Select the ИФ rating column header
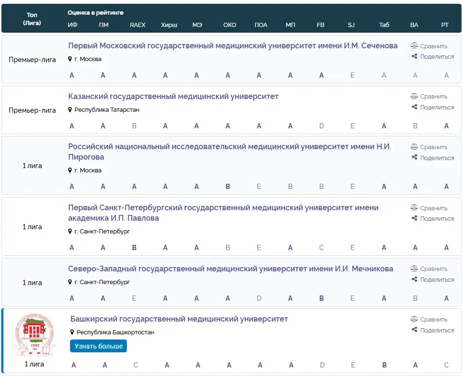The image size is (462, 376). (72, 25)
